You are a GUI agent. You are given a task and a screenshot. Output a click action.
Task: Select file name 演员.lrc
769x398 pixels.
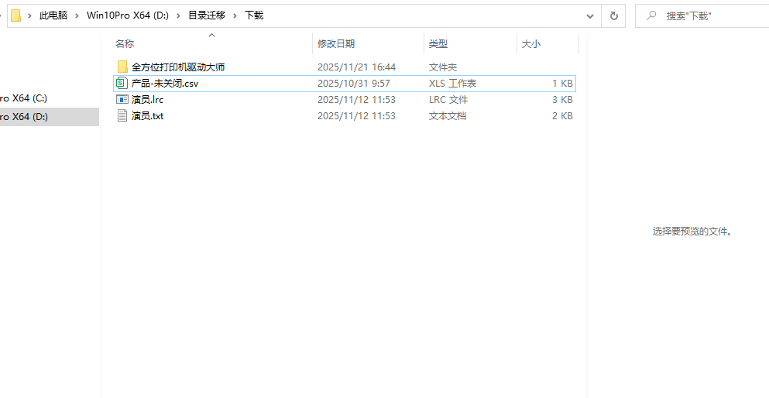pyautogui.click(x=147, y=99)
